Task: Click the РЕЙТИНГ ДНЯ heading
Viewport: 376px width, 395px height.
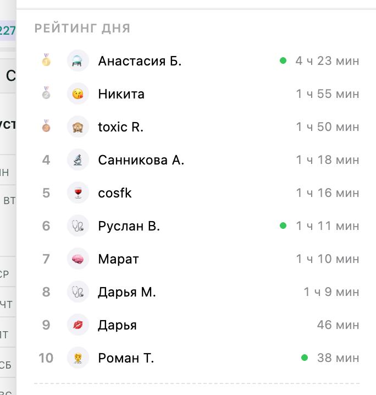Action: click(x=82, y=28)
